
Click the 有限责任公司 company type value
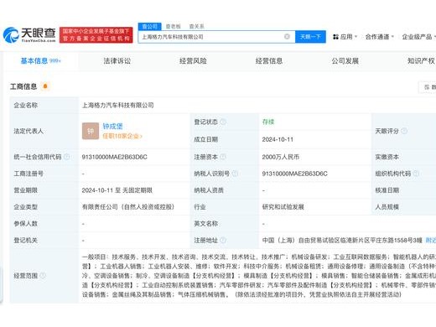(128, 207)
